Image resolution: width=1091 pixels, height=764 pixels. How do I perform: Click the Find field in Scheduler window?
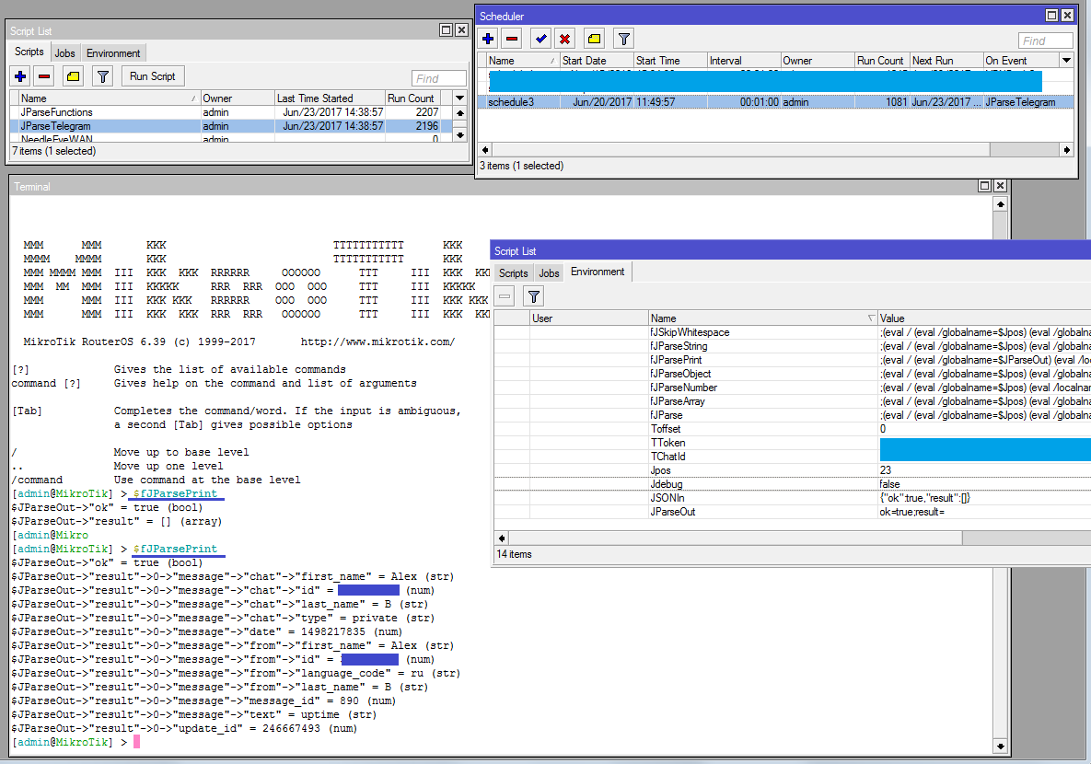pos(1045,41)
